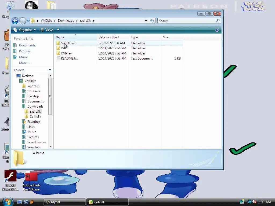Click the Back navigation arrow
The image size is (275, 206).
(x=15, y=21)
